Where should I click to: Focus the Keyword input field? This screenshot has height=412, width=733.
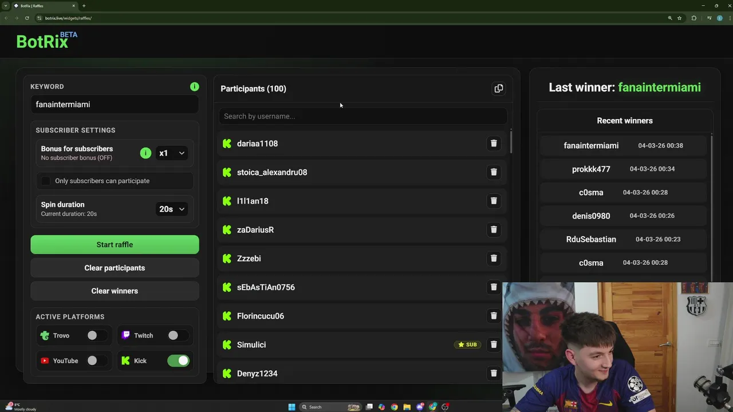[115, 104]
